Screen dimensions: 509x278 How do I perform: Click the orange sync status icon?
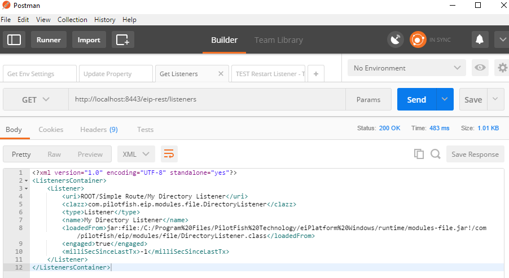click(418, 39)
